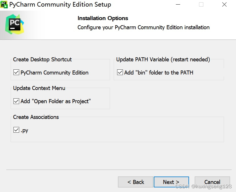Image resolution: width=236 pixels, height=192 pixels.
Task: Disable Add "bin" folder to the PATH
Action: (x=120, y=72)
